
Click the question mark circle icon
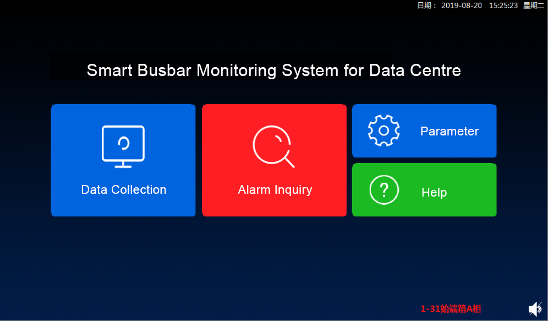pyautogui.click(x=384, y=191)
